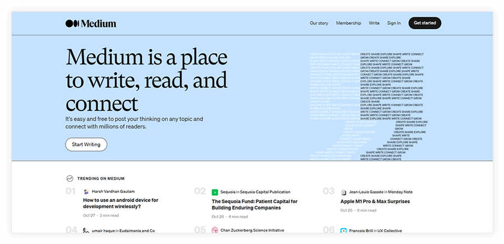Open the UX Collective publication link
Viewport: 504px width, 244px height.
click(x=390, y=231)
